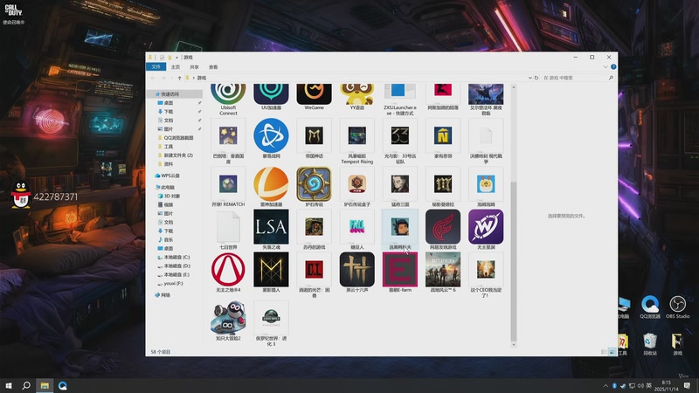Select the pink E-farm icon
The height and width of the screenshot is (393, 699).
pos(400,270)
